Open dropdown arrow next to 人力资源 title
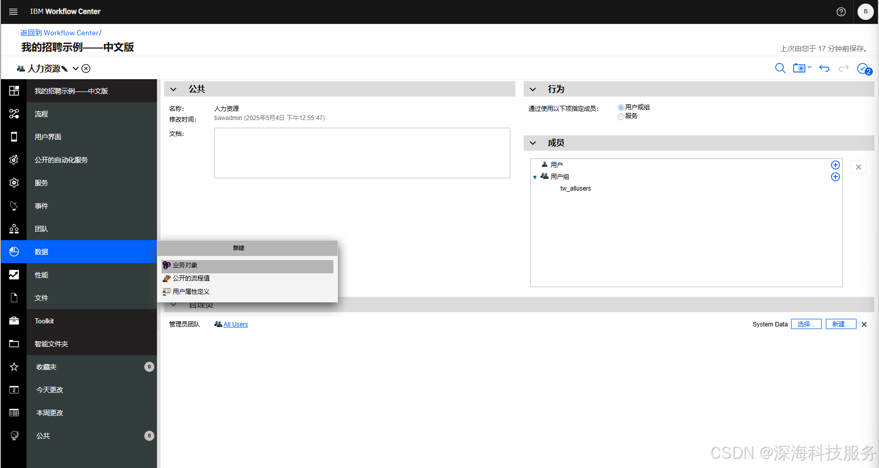This screenshot has height=468, width=879. click(76, 68)
